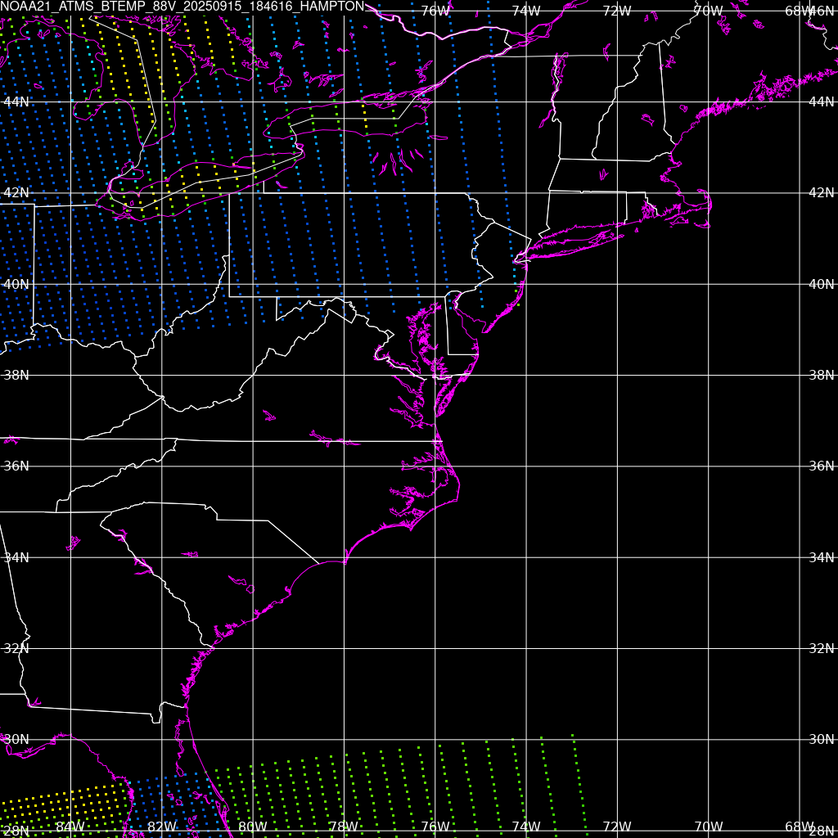
Task: Click the 78W longitude label
Action: (x=344, y=827)
